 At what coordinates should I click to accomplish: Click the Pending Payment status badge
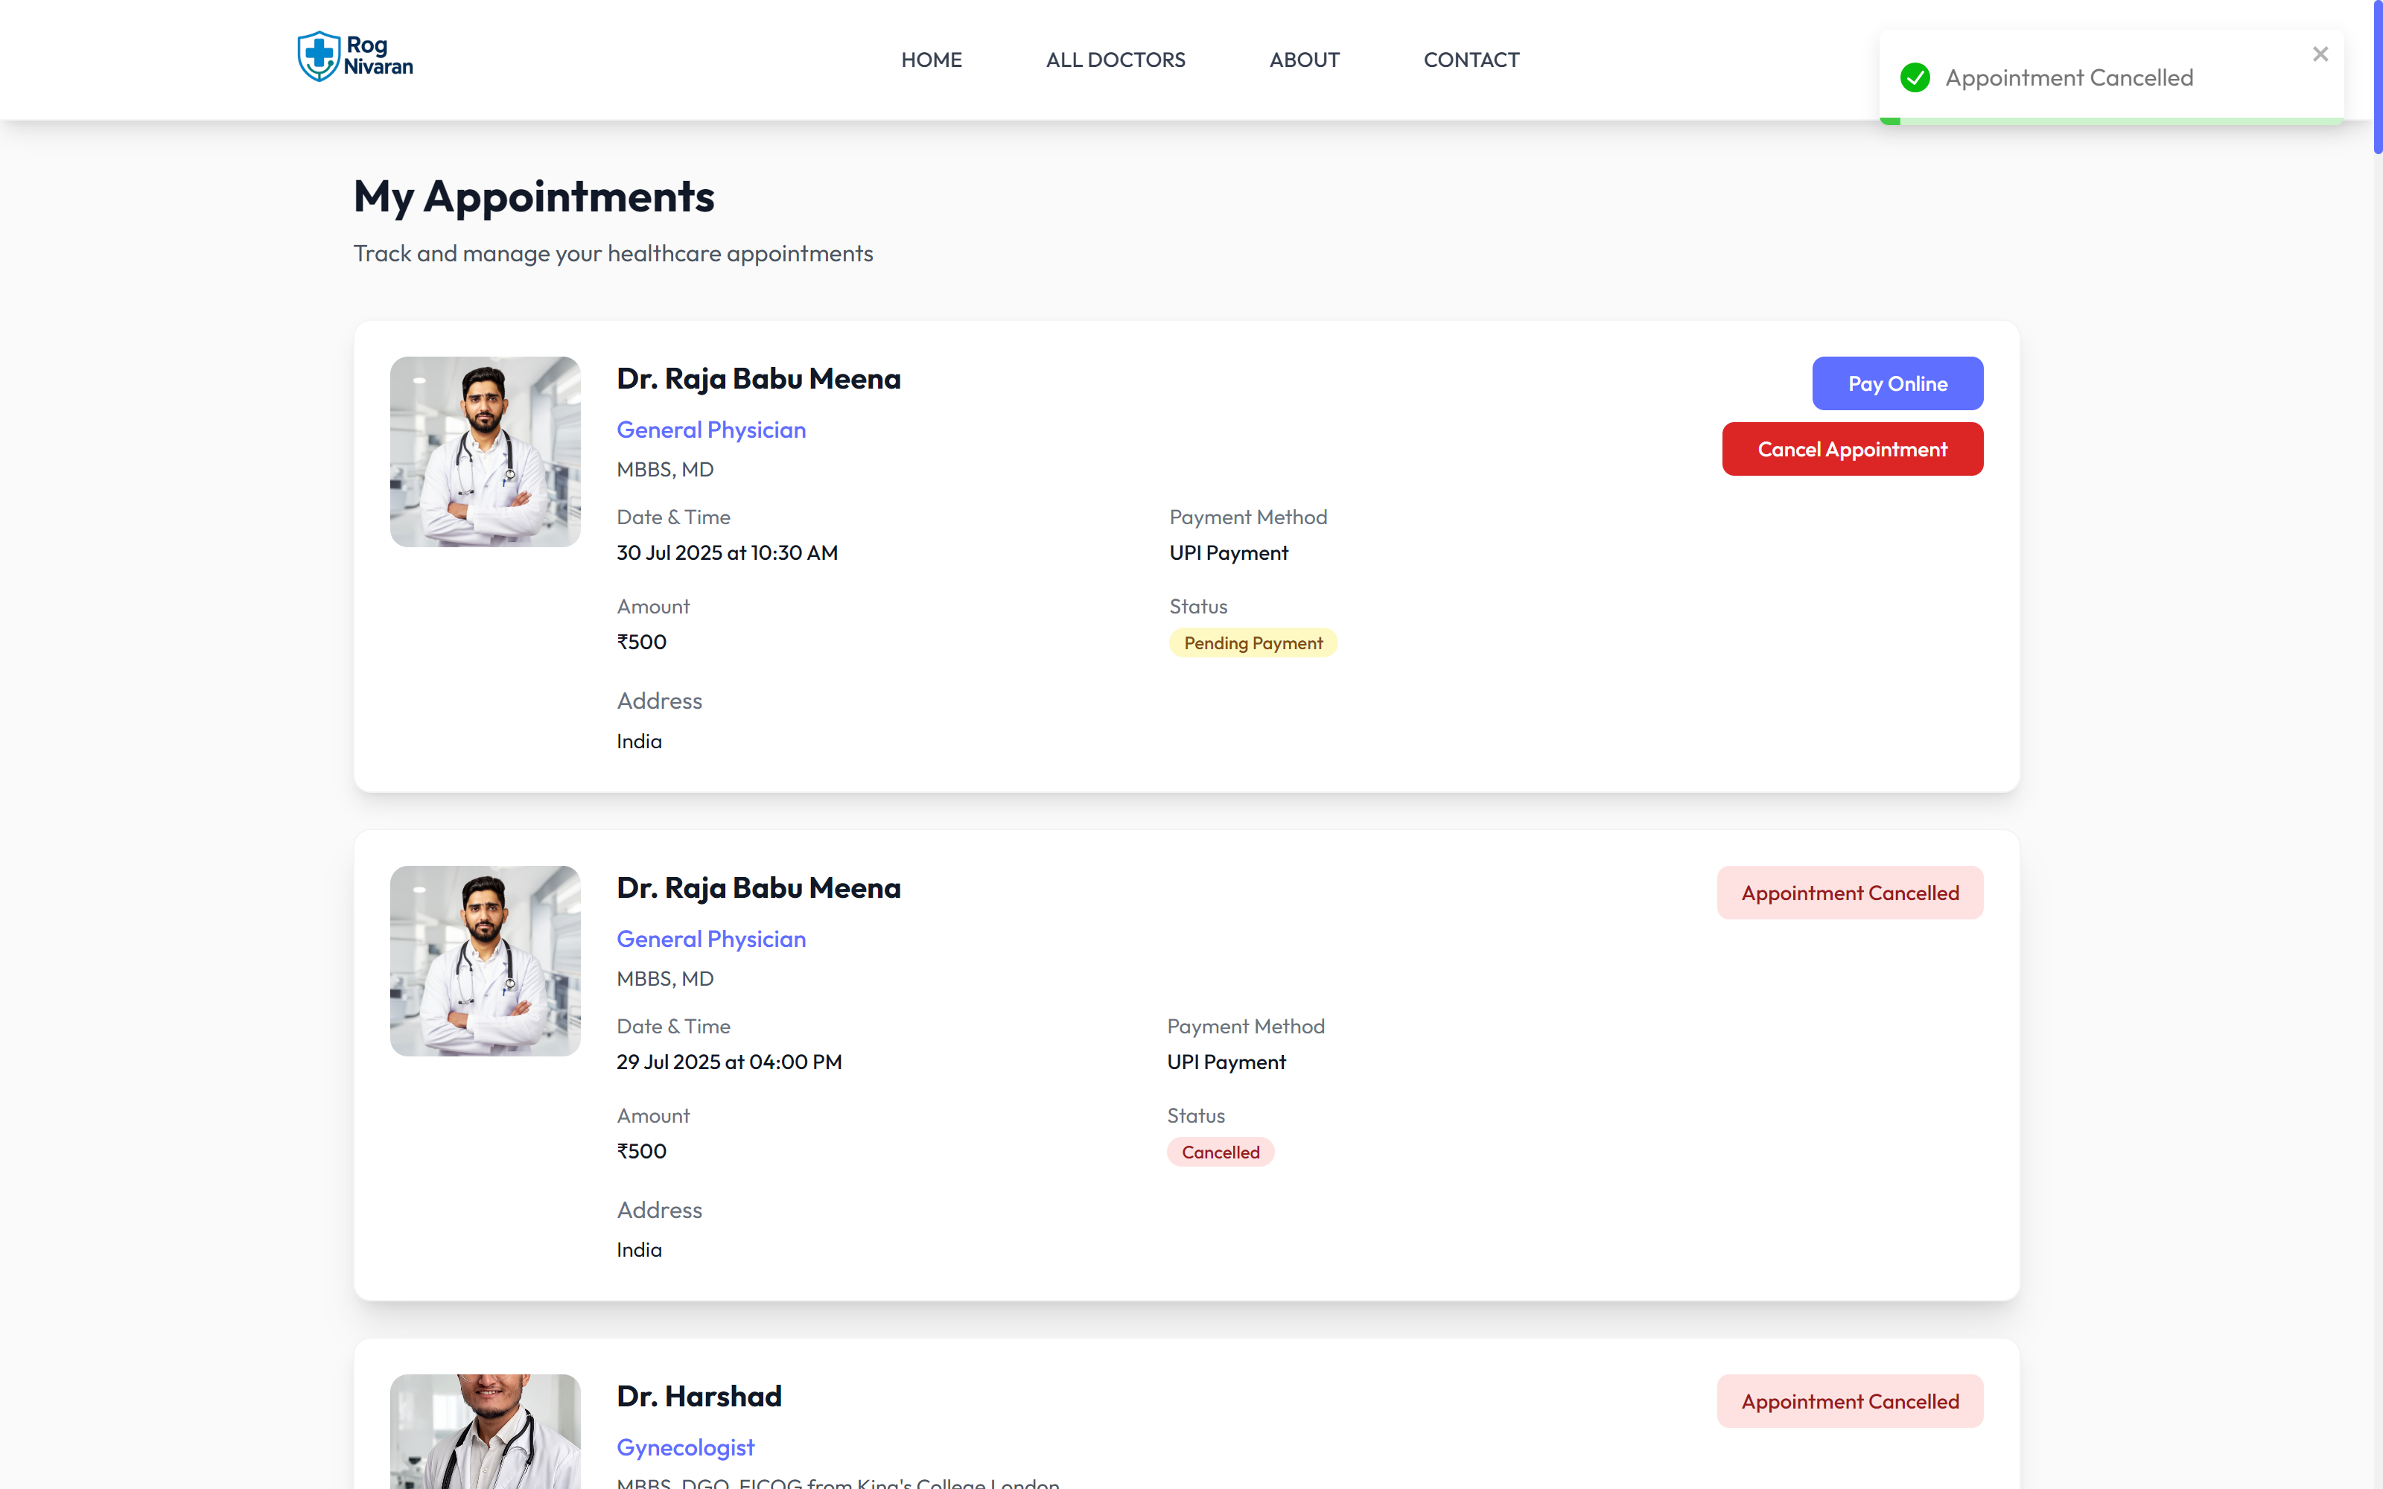pyautogui.click(x=1253, y=643)
